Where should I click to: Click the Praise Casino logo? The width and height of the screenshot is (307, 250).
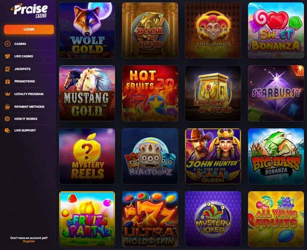click(30, 11)
